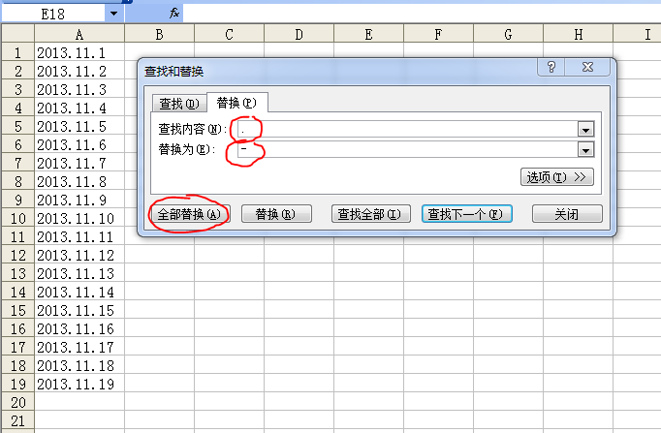Click the Name Box showing E18
This screenshot has width=661, height=433.
click(x=53, y=14)
